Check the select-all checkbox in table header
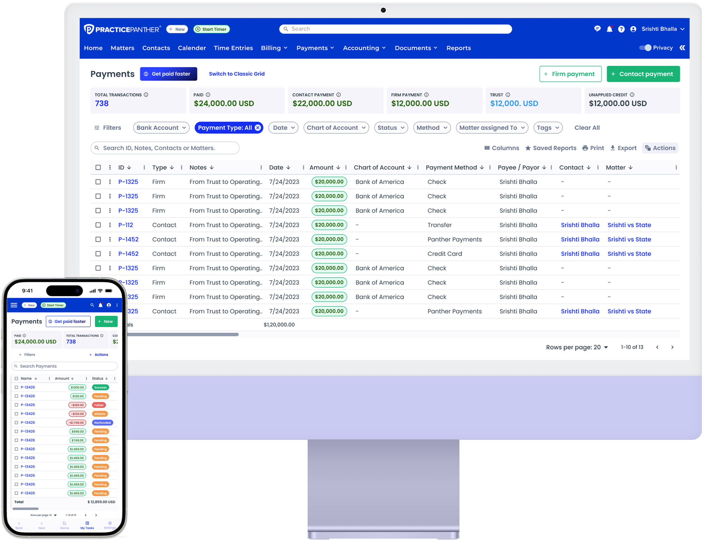This screenshot has width=702, height=540. [x=98, y=167]
